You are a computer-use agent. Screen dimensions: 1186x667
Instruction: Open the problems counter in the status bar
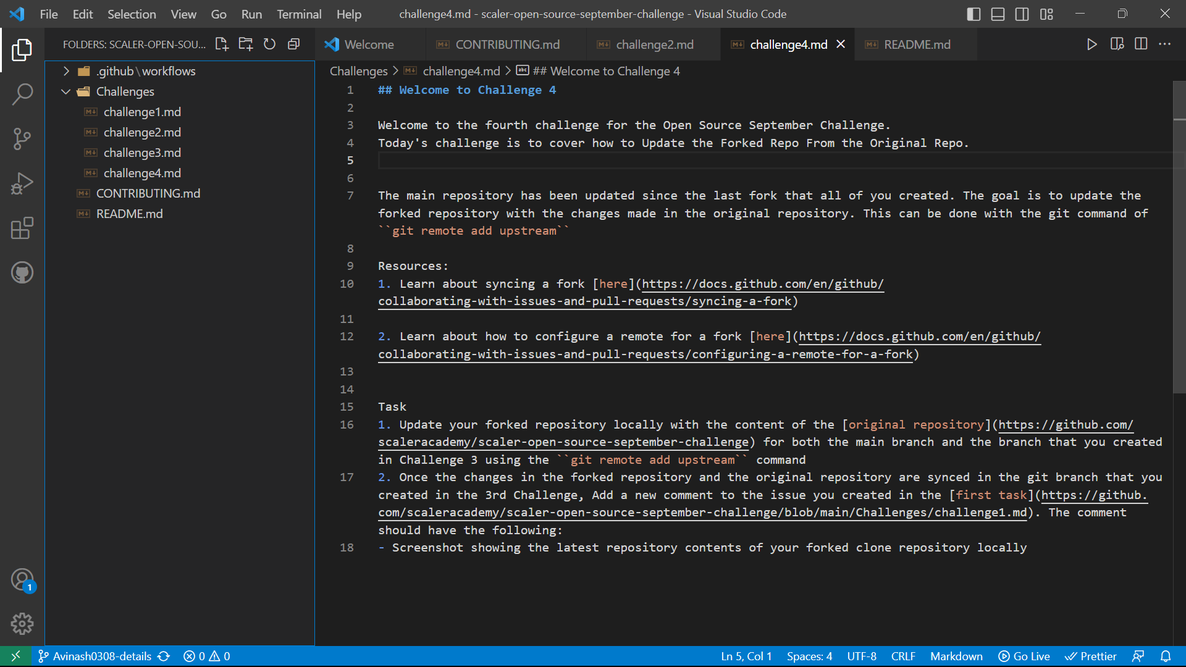206,656
